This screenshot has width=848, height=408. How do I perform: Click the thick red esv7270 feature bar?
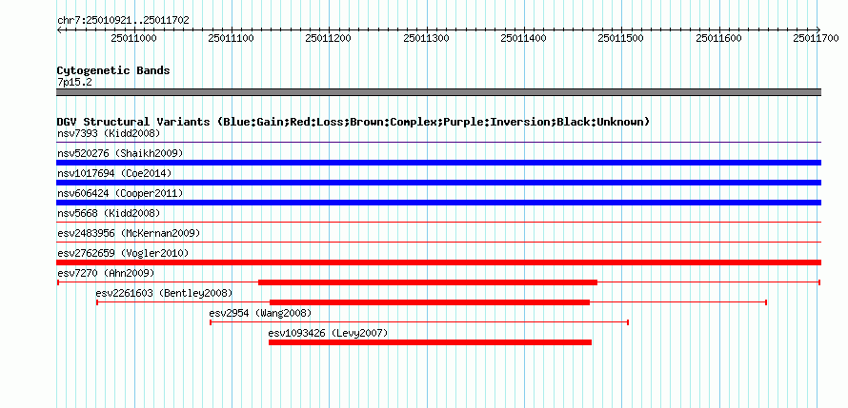click(428, 282)
